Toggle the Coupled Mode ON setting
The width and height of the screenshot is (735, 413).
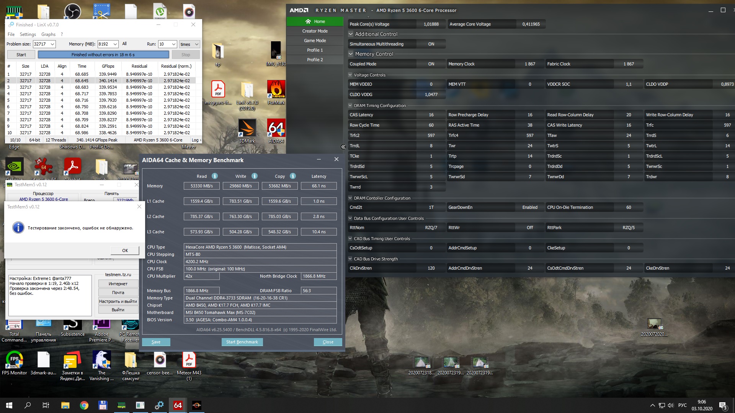coord(431,64)
